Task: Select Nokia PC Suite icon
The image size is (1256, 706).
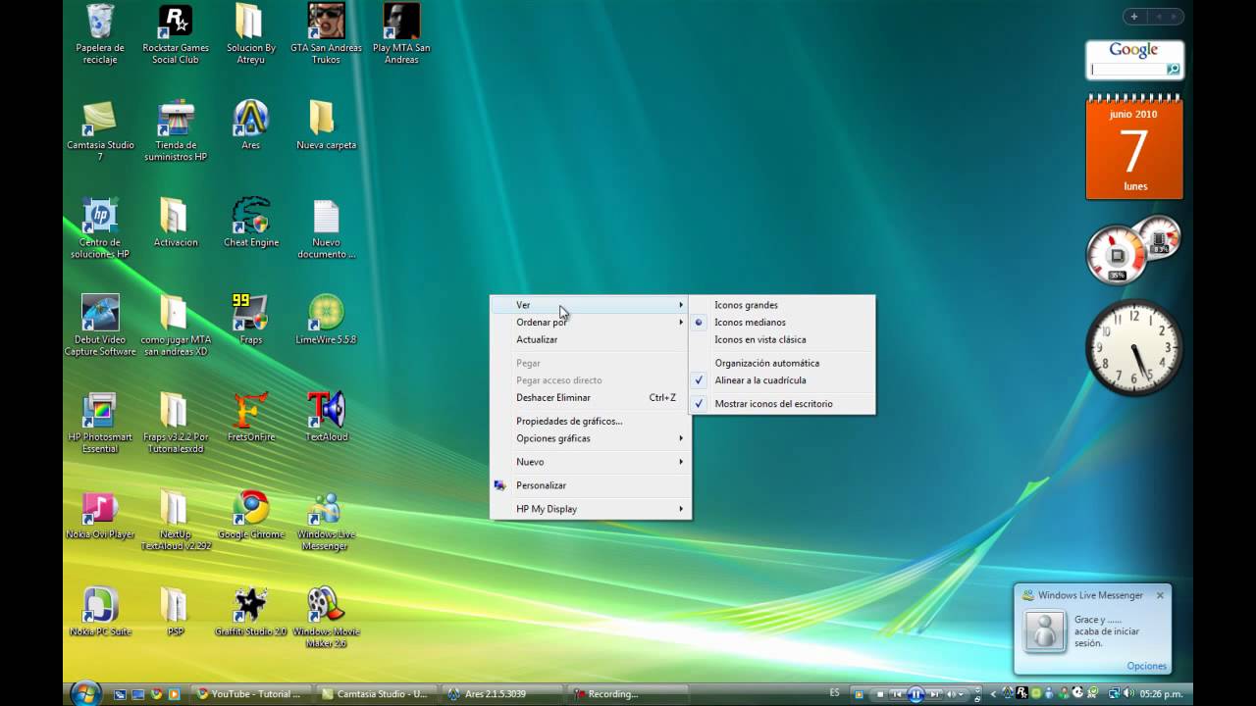Action: 100,610
